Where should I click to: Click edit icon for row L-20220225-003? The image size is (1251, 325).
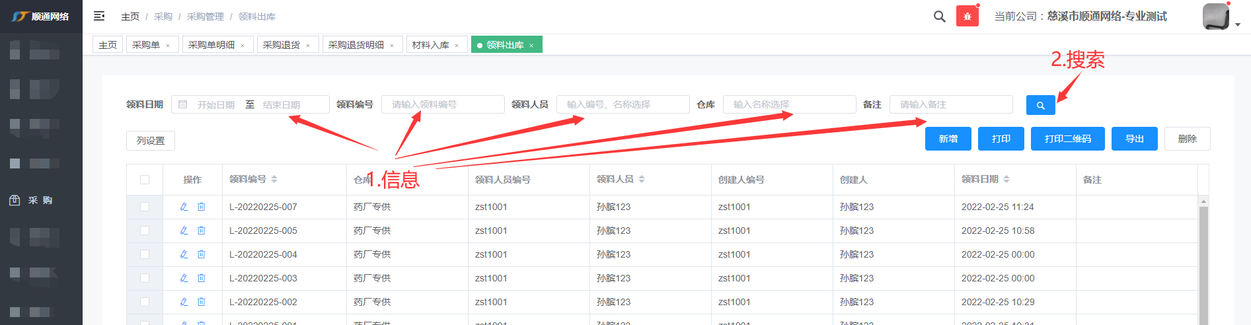[x=184, y=278]
